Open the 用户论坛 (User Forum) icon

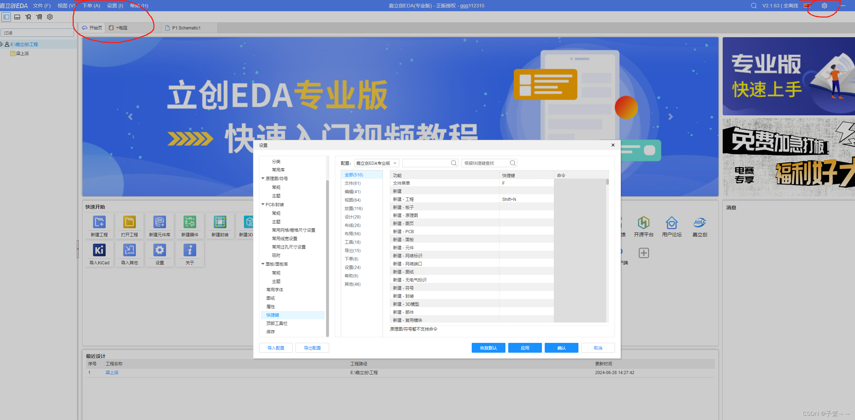pos(671,223)
